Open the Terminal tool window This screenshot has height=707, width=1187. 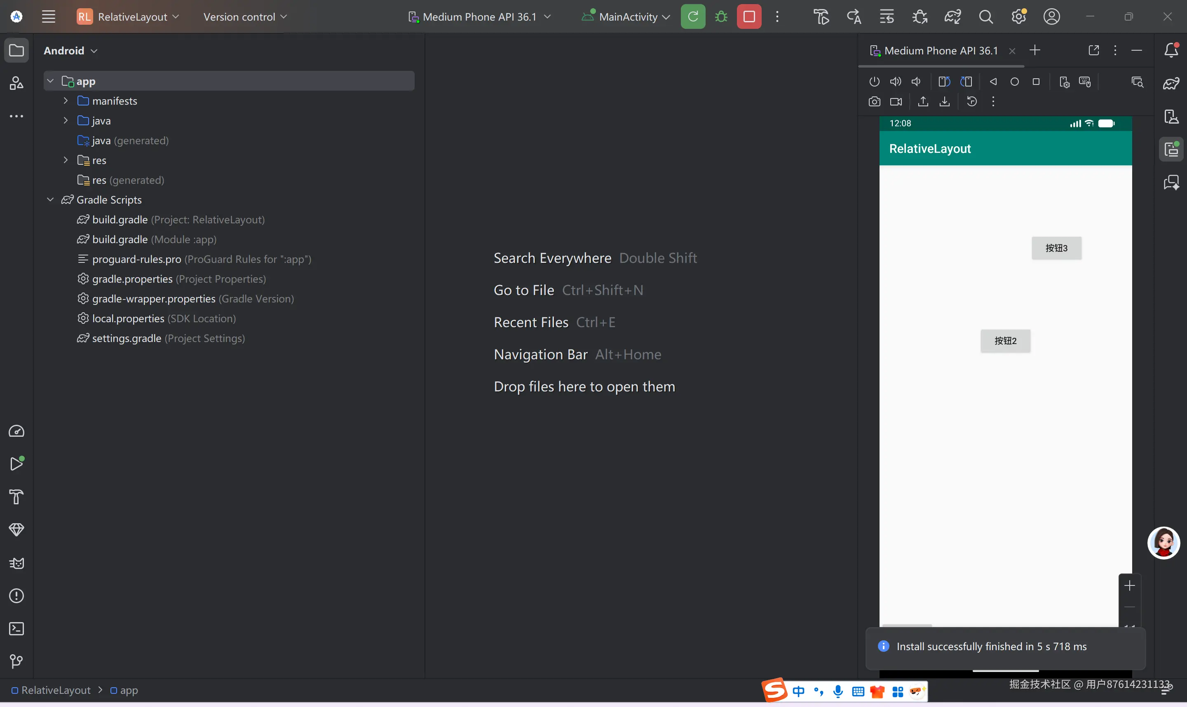[x=16, y=629]
